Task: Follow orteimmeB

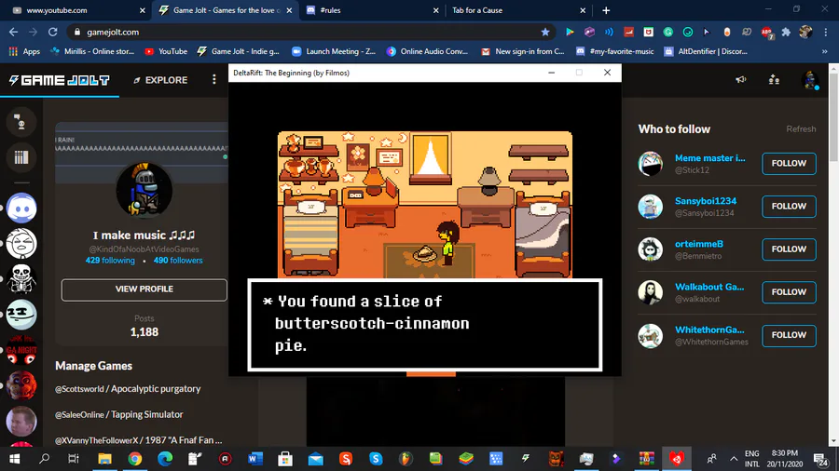Action: pyautogui.click(x=789, y=249)
